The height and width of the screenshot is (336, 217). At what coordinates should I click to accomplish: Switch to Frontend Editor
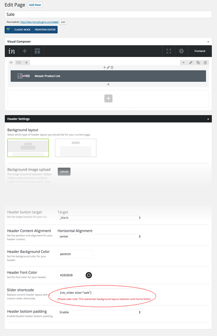[45, 30]
